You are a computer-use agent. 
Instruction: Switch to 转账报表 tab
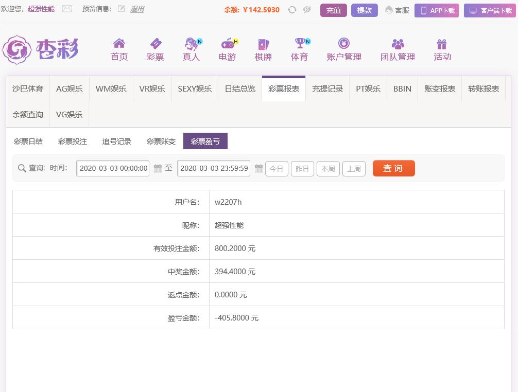[484, 89]
